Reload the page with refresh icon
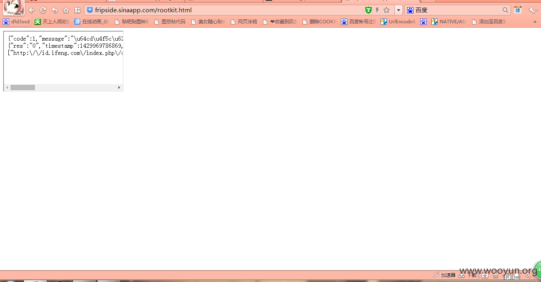The image size is (541, 282). tap(43, 10)
